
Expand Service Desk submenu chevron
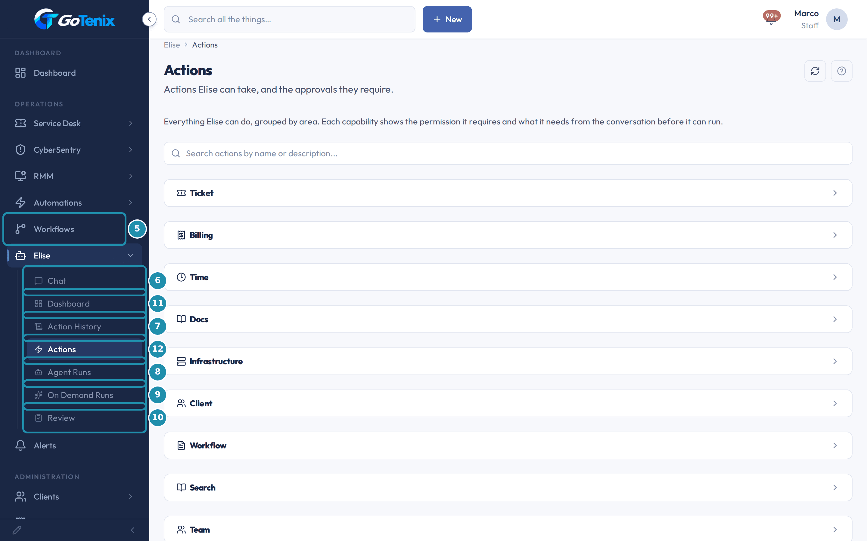131,123
